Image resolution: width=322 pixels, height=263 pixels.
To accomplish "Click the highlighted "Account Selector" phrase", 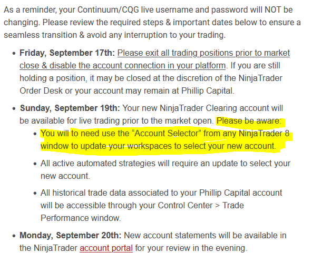I will (x=167, y=134).
